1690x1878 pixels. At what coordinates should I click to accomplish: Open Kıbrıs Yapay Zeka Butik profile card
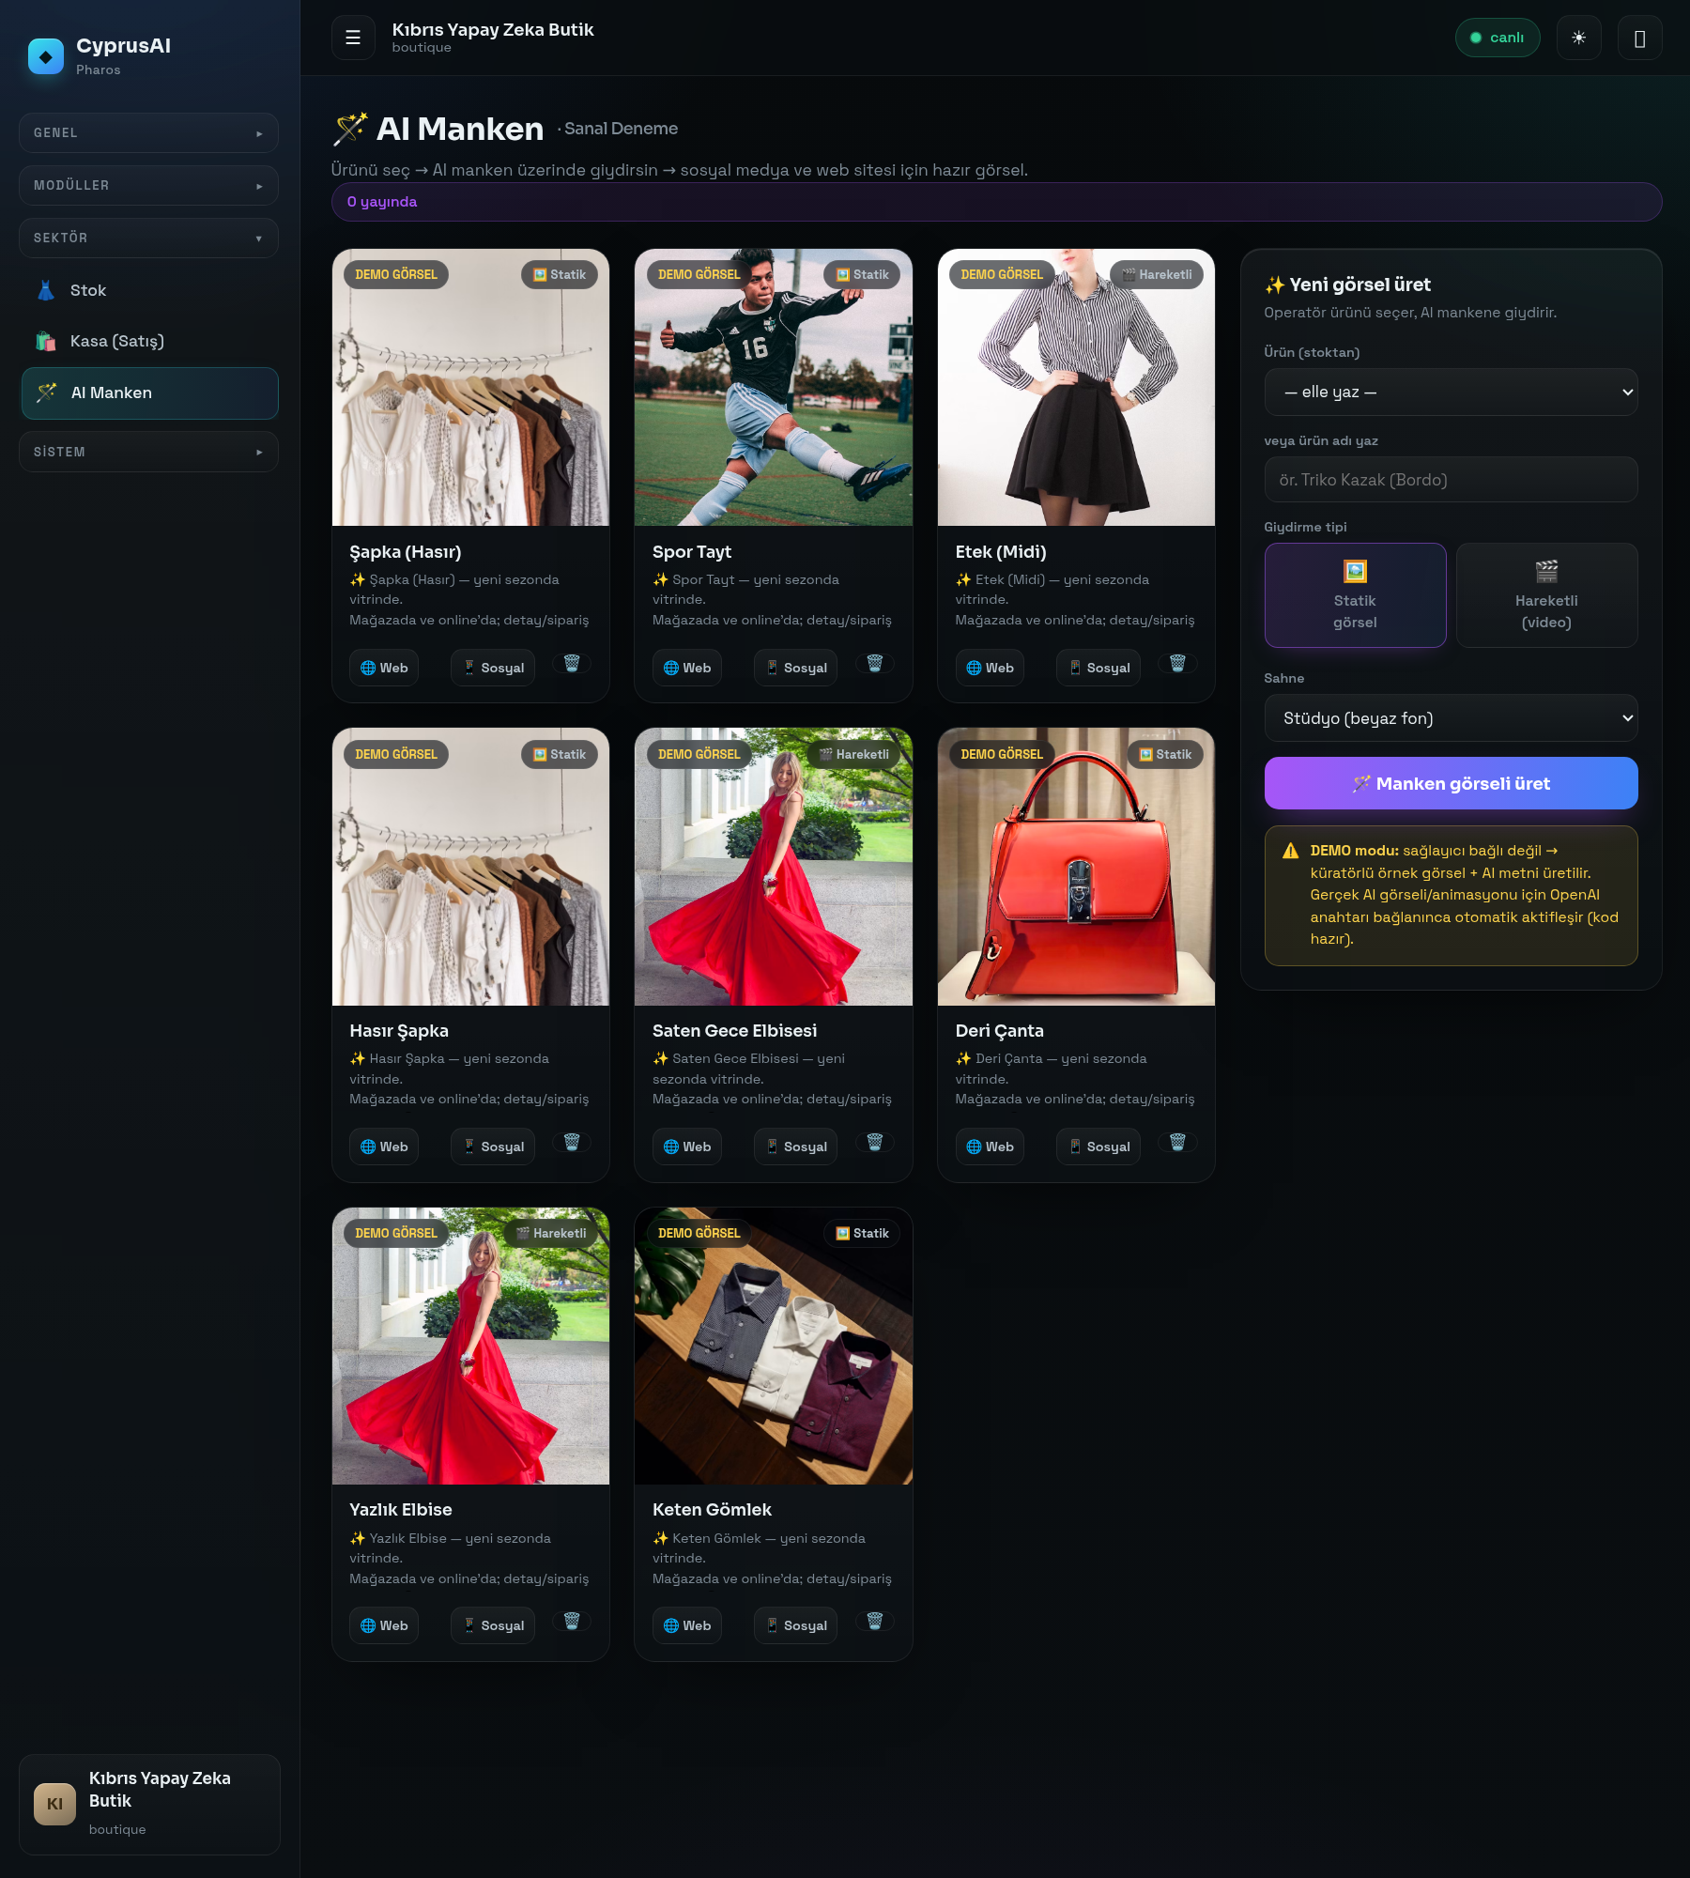pyautogui.click(x=149, y=1804)
